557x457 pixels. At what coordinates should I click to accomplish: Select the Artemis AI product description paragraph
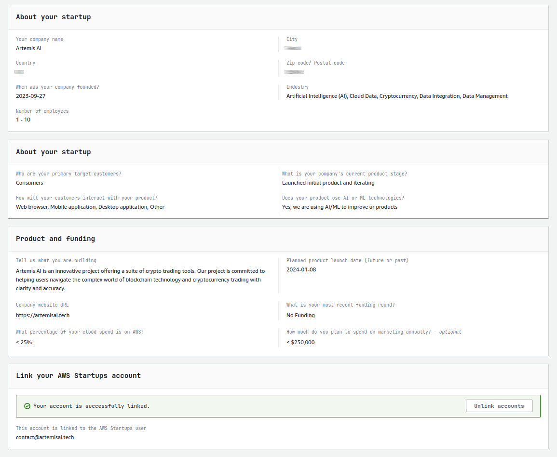pos(140,280)
